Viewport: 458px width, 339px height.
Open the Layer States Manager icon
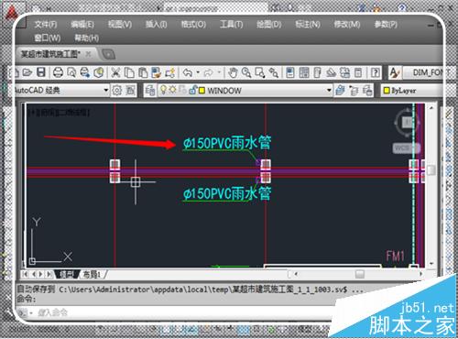click(x=367, y=91)
